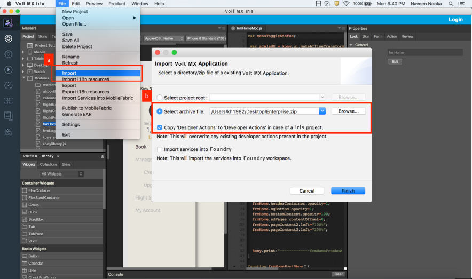The width and height of the screenshot is (472, 279).
Task: Clear the Console with the Clear button
Action: [339, 274]
